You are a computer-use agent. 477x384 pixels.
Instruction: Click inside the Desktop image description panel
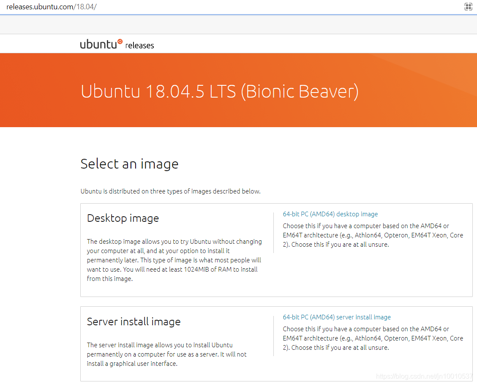(175, 260)
